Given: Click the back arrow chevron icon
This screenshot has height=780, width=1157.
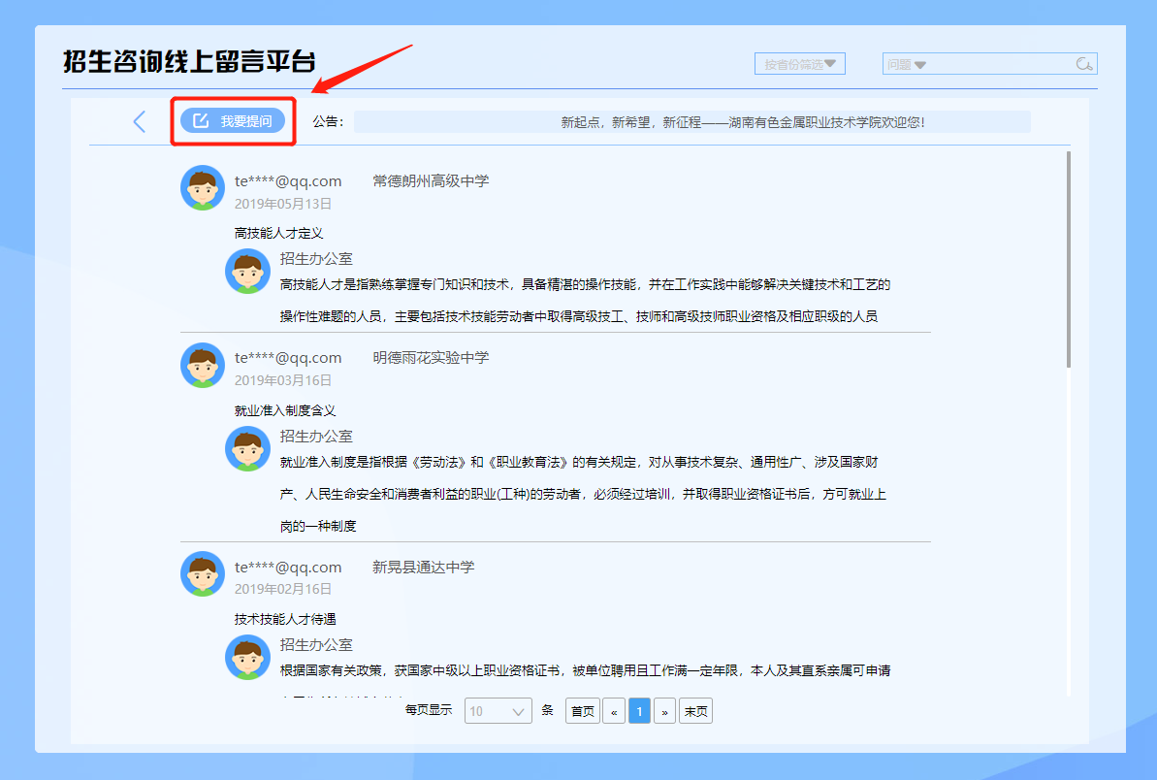Looking at the screenshot, I should click(140, 122).
